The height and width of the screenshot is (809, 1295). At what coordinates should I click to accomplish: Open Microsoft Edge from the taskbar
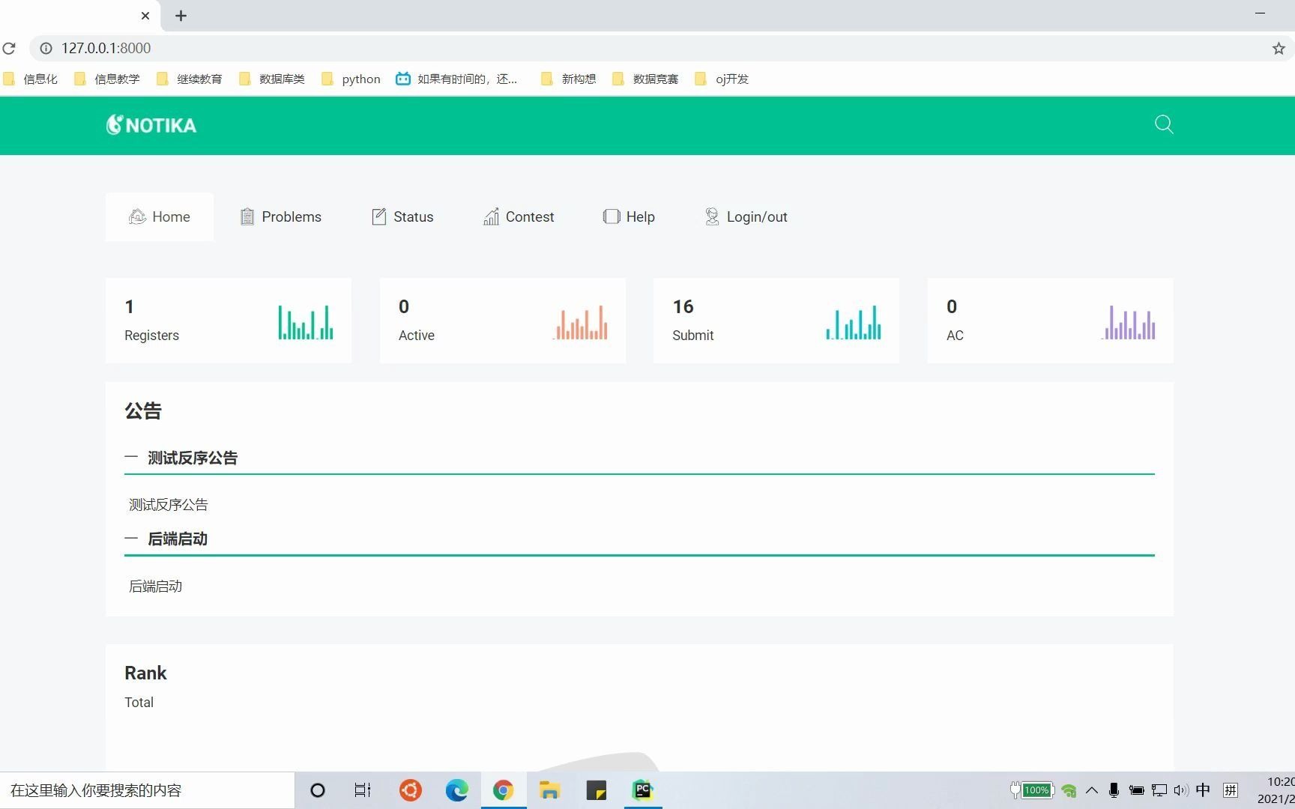click(x=456, y=790)
